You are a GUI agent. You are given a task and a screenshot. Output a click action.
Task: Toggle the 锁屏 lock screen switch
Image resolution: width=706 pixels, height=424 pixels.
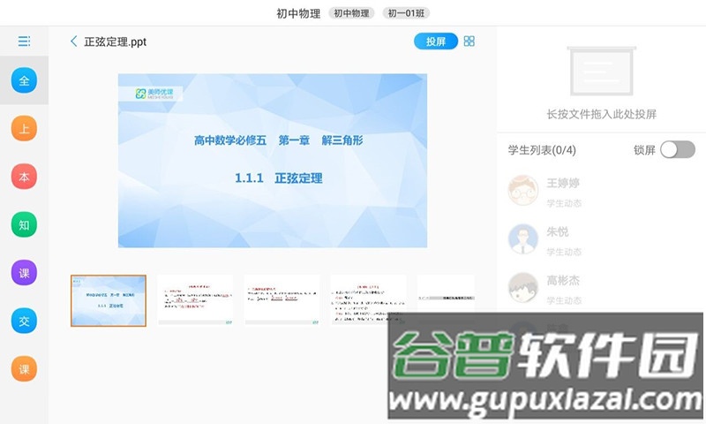click(x=677, y=150)
